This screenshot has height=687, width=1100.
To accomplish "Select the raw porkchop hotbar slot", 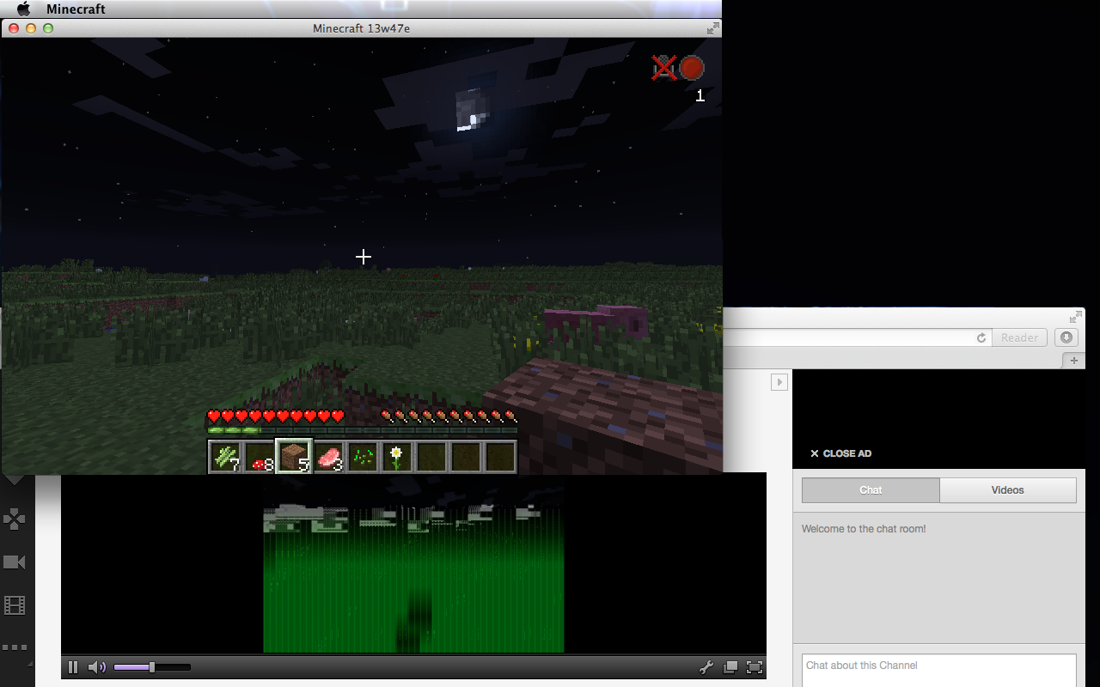I will point(328,457).
